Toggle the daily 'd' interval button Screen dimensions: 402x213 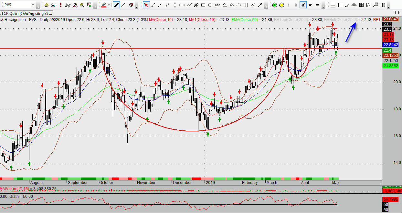[303, 5]
